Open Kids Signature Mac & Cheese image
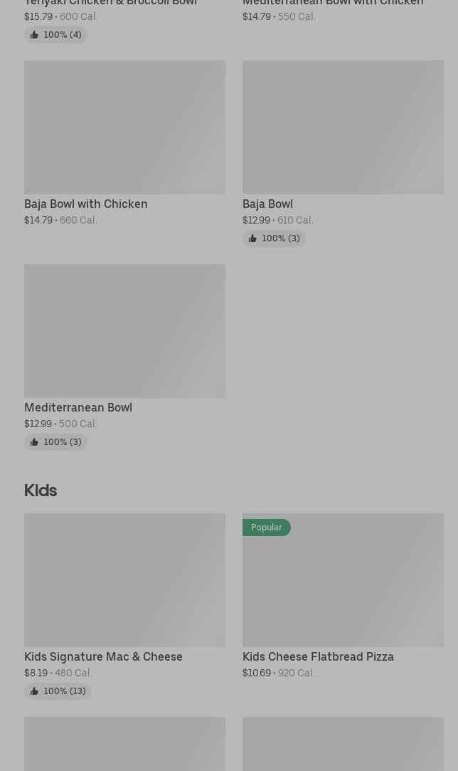Image resolution: width=458 pixels, height=771 pixels. click(x=124, y=579)
